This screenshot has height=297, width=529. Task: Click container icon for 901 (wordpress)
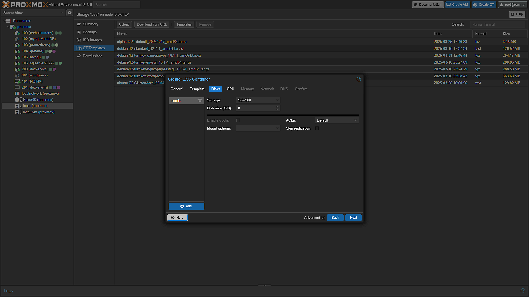click(x=17, y=75)
